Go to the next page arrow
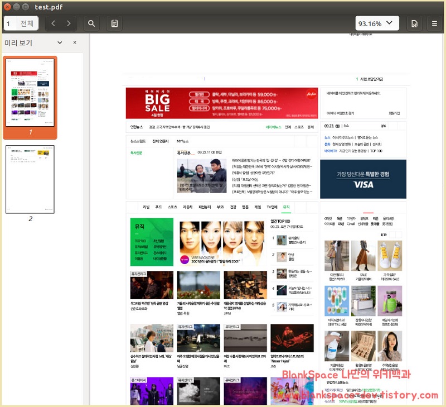The width and height of the screenshot is (446, 407). pyautogui.click(x=69, y=23)
